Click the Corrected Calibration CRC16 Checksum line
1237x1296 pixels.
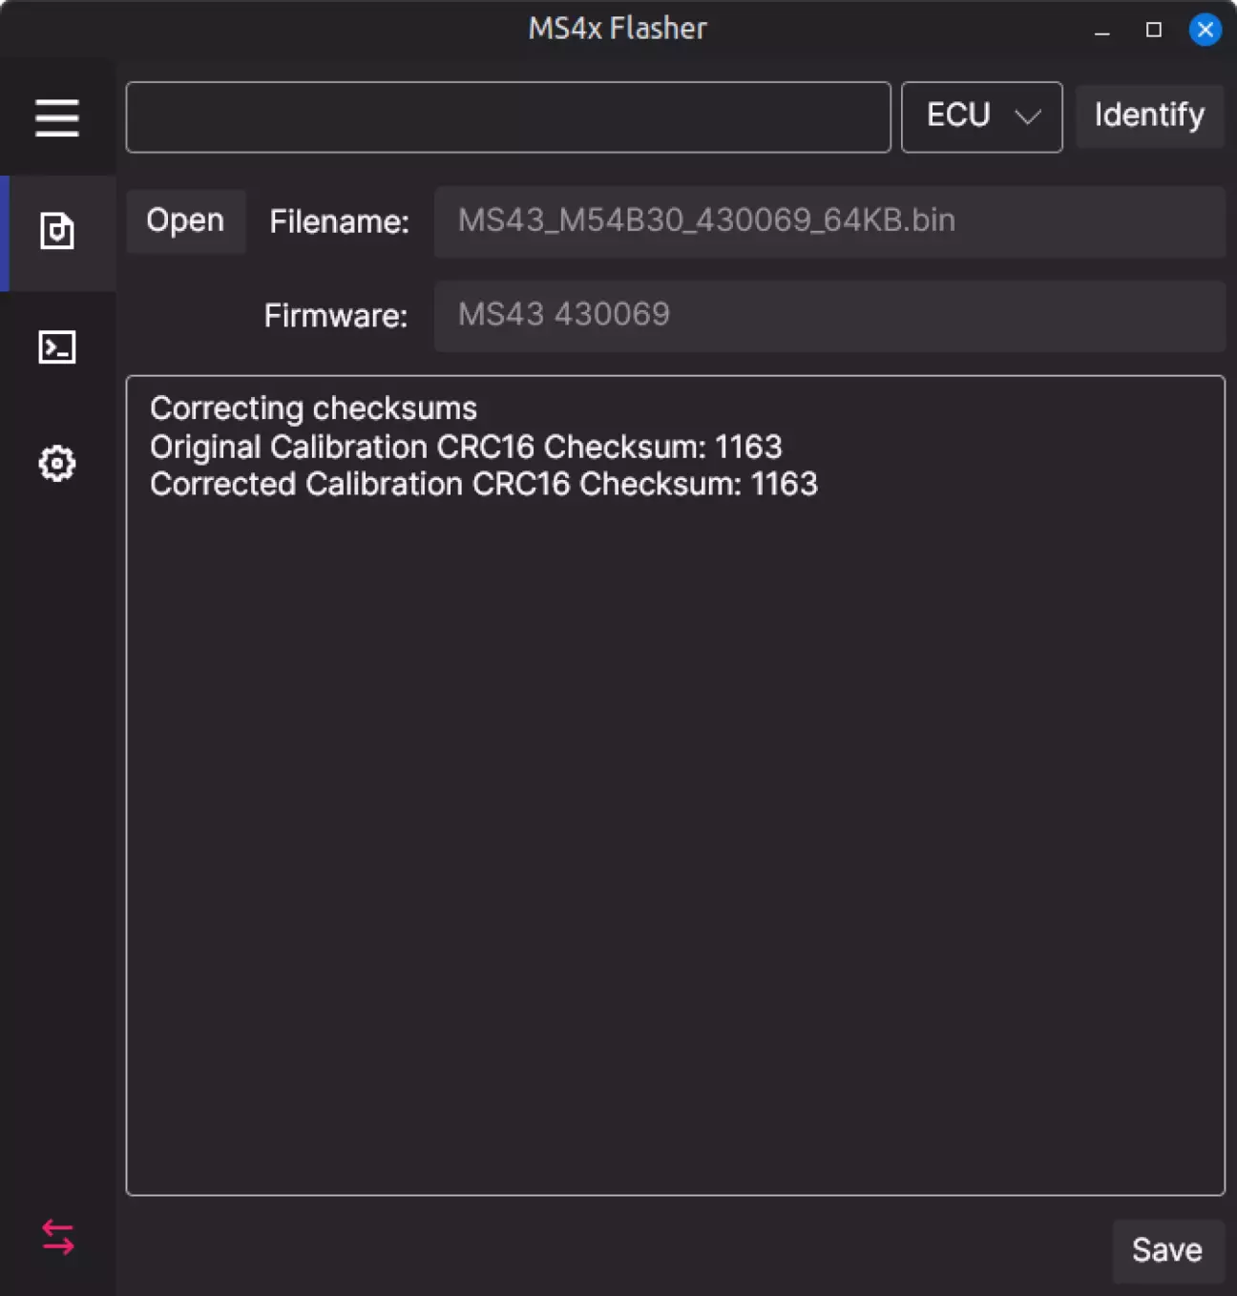point(483,484)
